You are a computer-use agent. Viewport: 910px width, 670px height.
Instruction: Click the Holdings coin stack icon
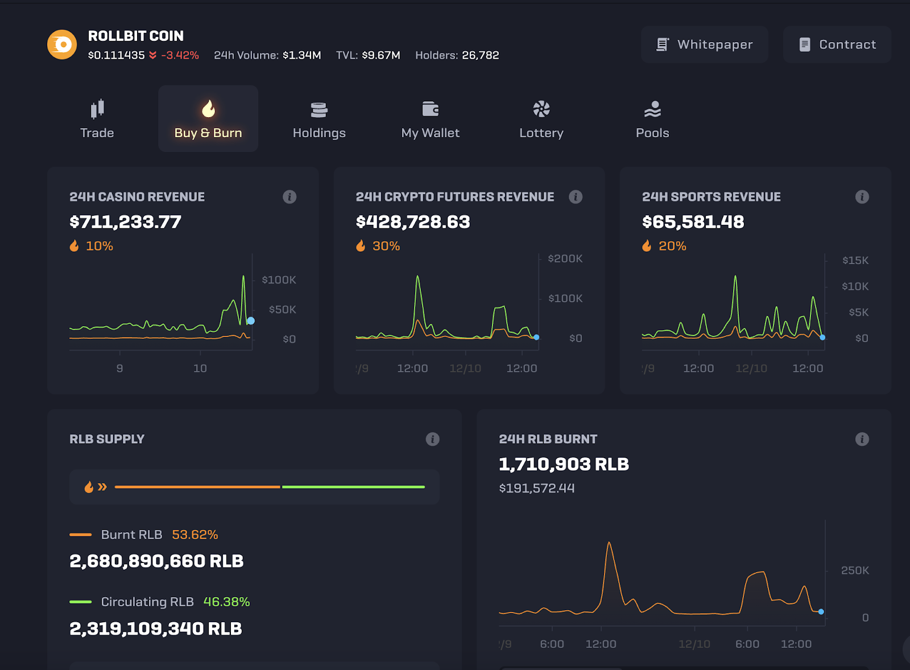(319, 109)
